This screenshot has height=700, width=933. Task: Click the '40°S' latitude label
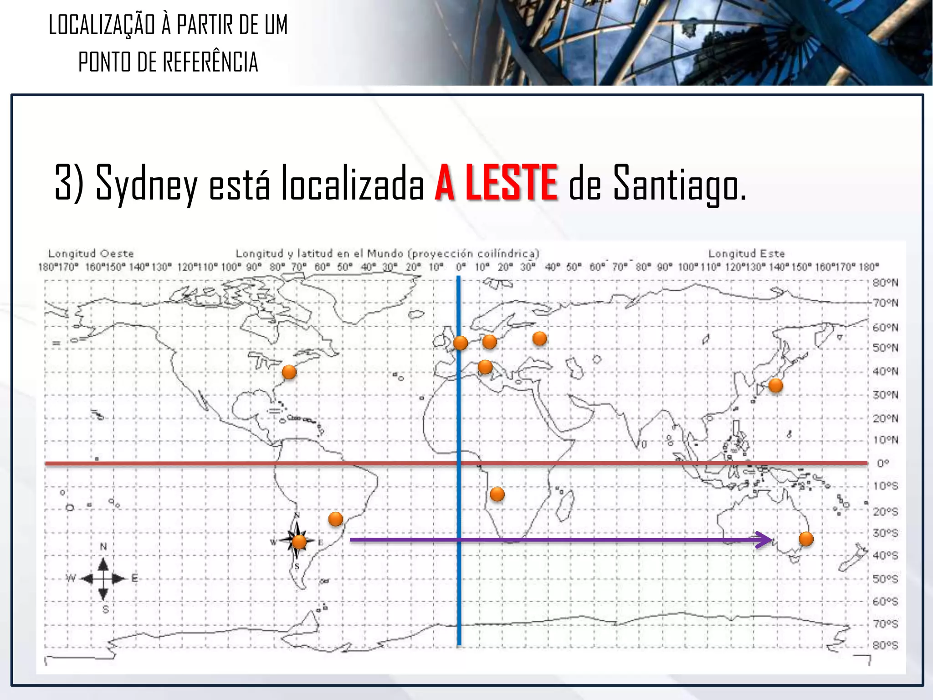[886, 556]
